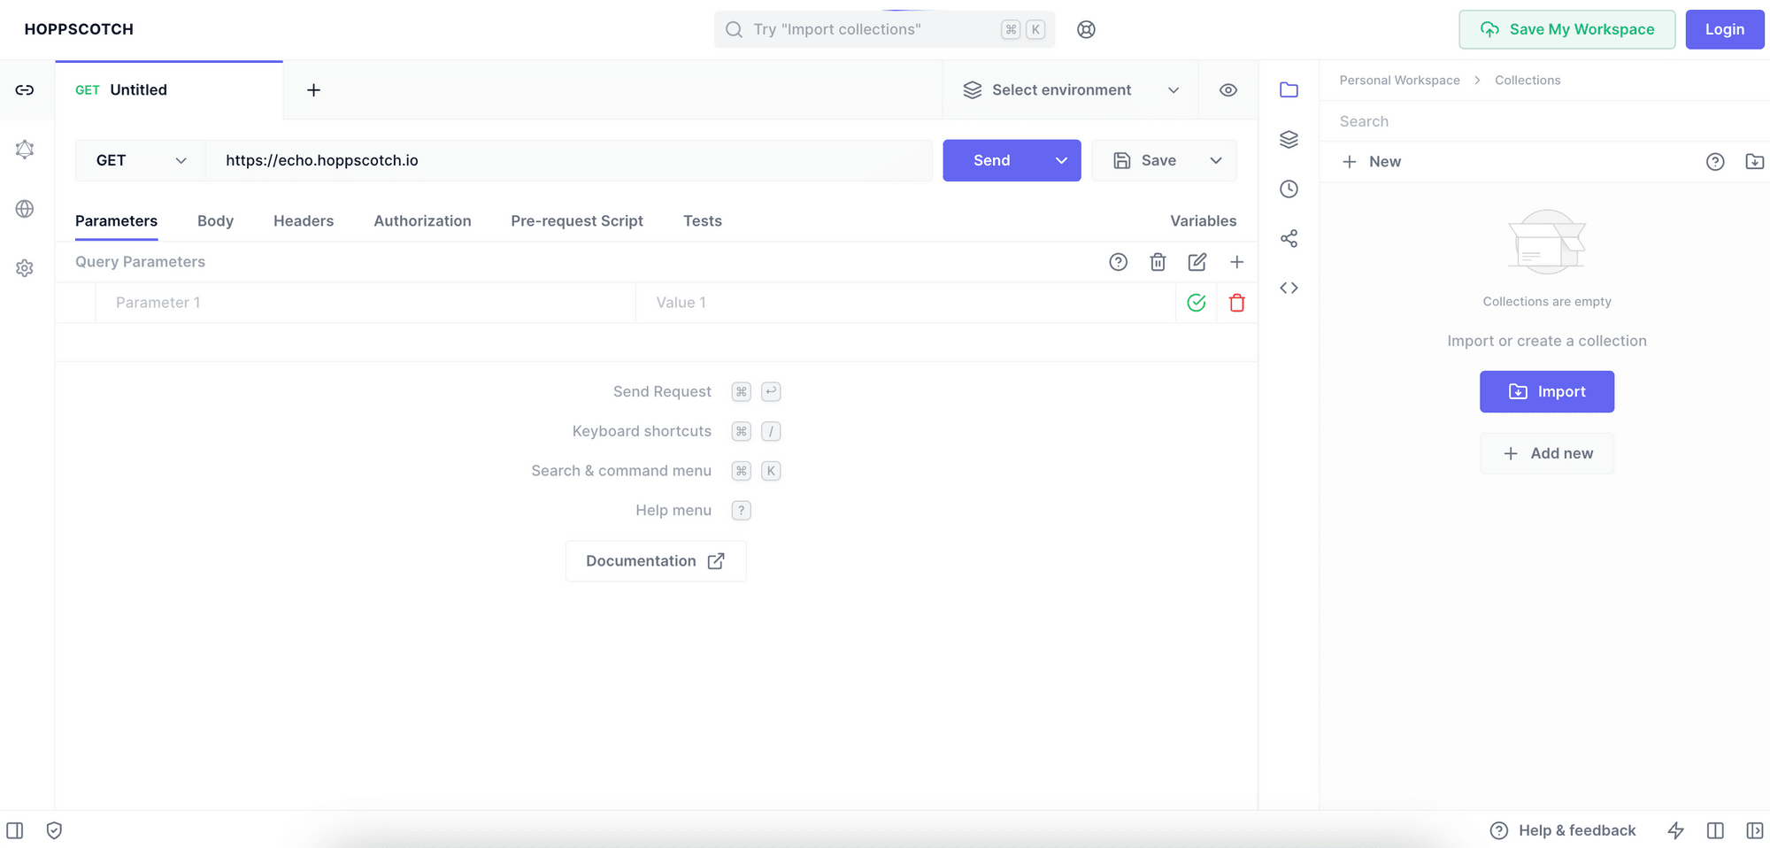Open Settings gear in left sidebar
1770x848 pixels.
pyautogui.click(x=25, y=268)
